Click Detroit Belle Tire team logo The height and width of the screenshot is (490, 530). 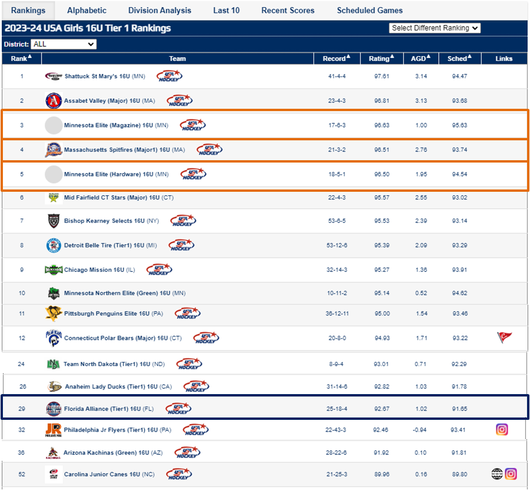point(53,246)
